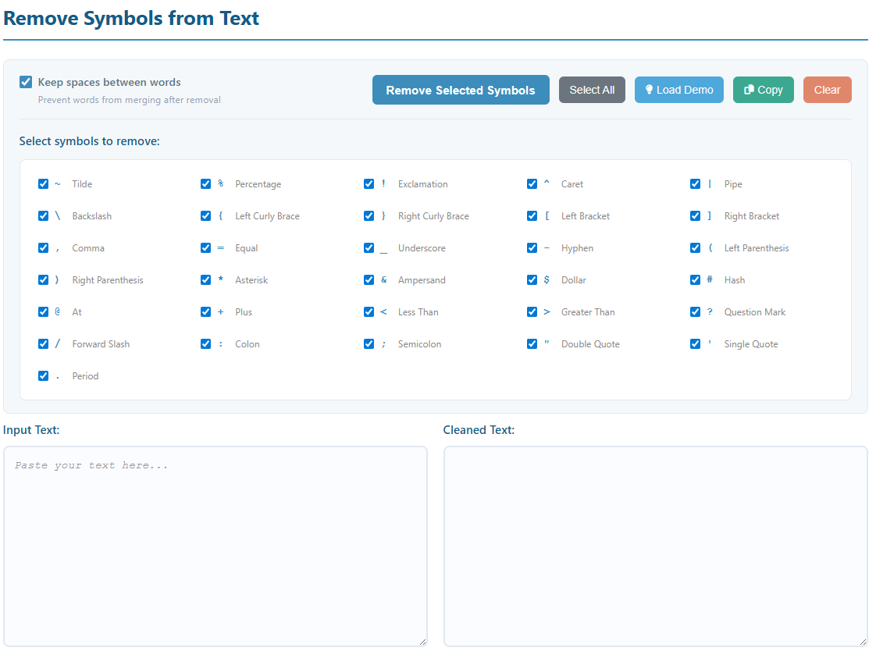Click the Cleaned Text output box
This screenshot has width=876, height=658.
(655, 546)
